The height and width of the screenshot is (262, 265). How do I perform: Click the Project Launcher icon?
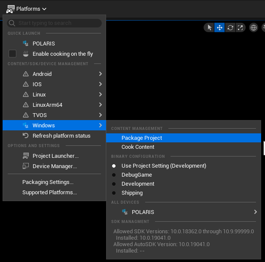point(25,156)
